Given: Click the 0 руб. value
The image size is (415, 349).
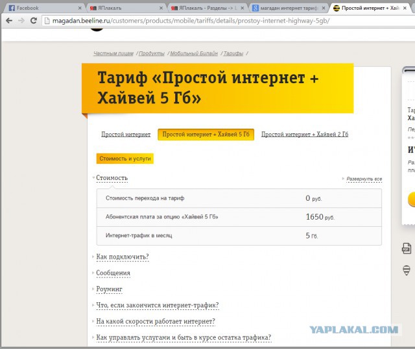Looking at the screenshot, I should tap(314, 198).
